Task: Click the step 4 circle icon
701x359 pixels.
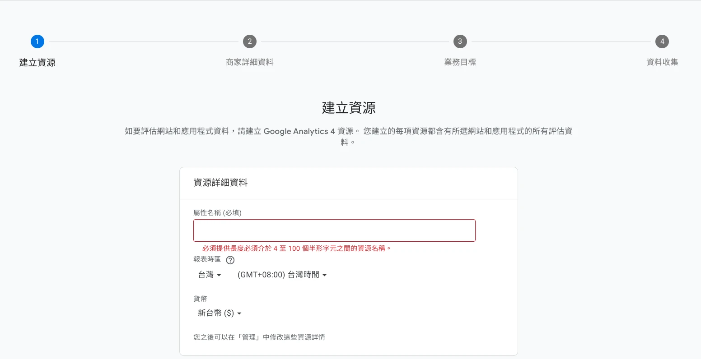Action: (662, 41)
